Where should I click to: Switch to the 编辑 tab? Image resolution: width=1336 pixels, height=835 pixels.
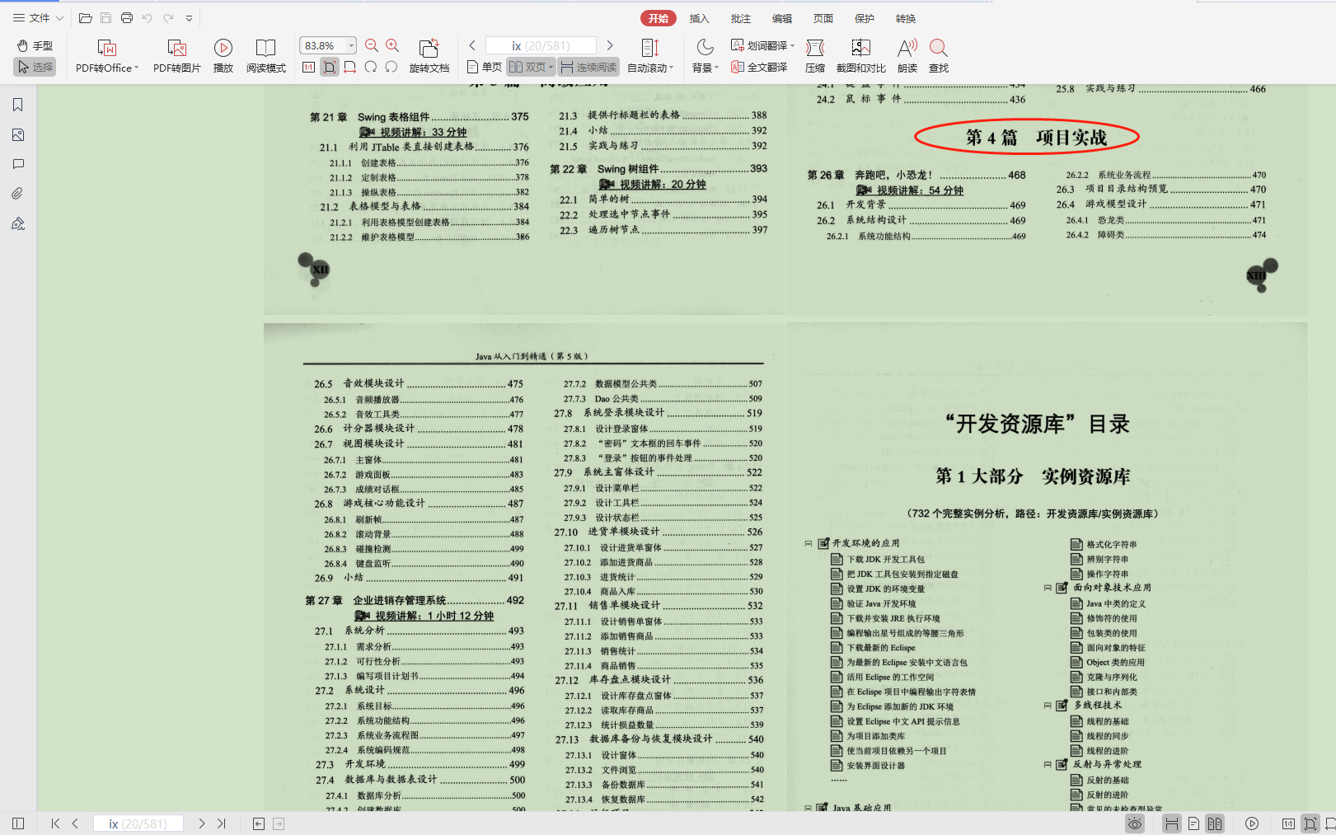coord(782,18)
